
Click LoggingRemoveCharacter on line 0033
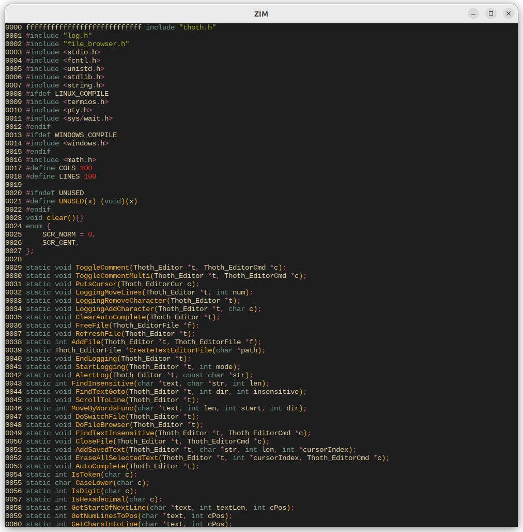(121, 300)
